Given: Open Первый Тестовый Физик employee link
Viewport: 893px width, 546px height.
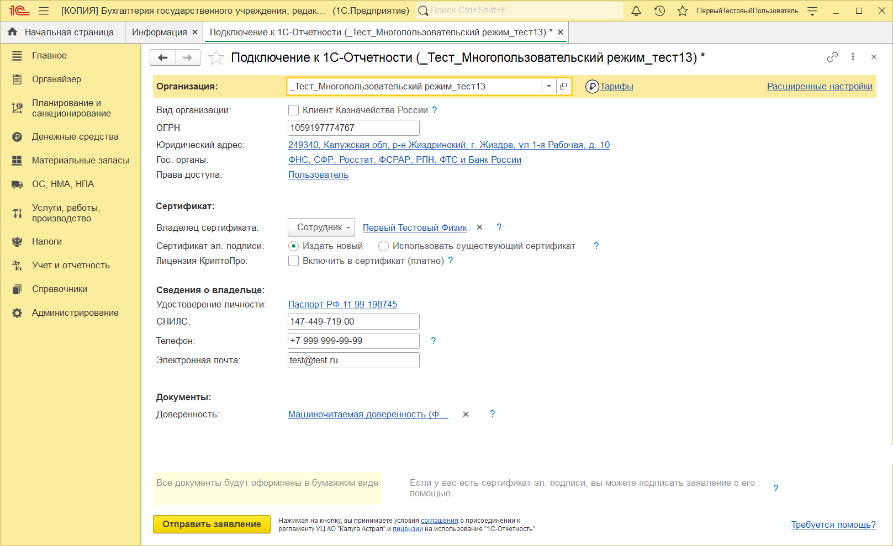Looking at the screenshot, I should click(415, 227).
